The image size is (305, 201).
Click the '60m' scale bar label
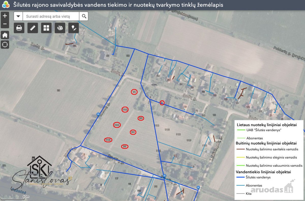click(26, 197)
